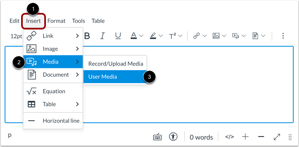Click the toolbar Links icon
This screenshot has height=147, width=299.
[x=196, y=36]
